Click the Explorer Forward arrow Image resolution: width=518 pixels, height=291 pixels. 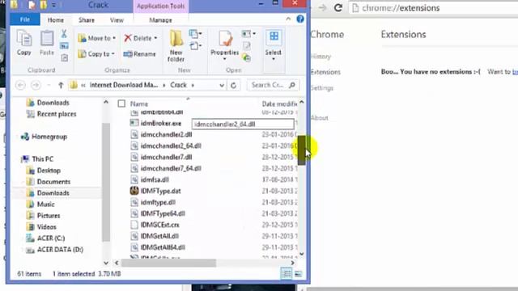pyautogui.click(x=36, y=85)
